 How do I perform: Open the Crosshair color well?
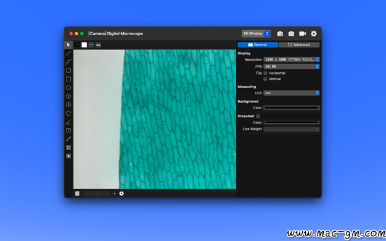[x=292, y=122]
